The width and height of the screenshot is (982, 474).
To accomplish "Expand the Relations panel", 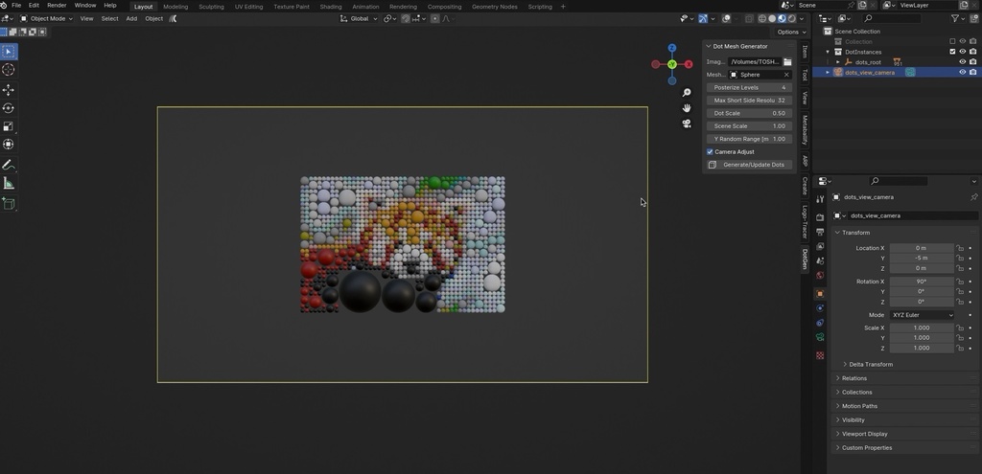I will click(838, 378).
